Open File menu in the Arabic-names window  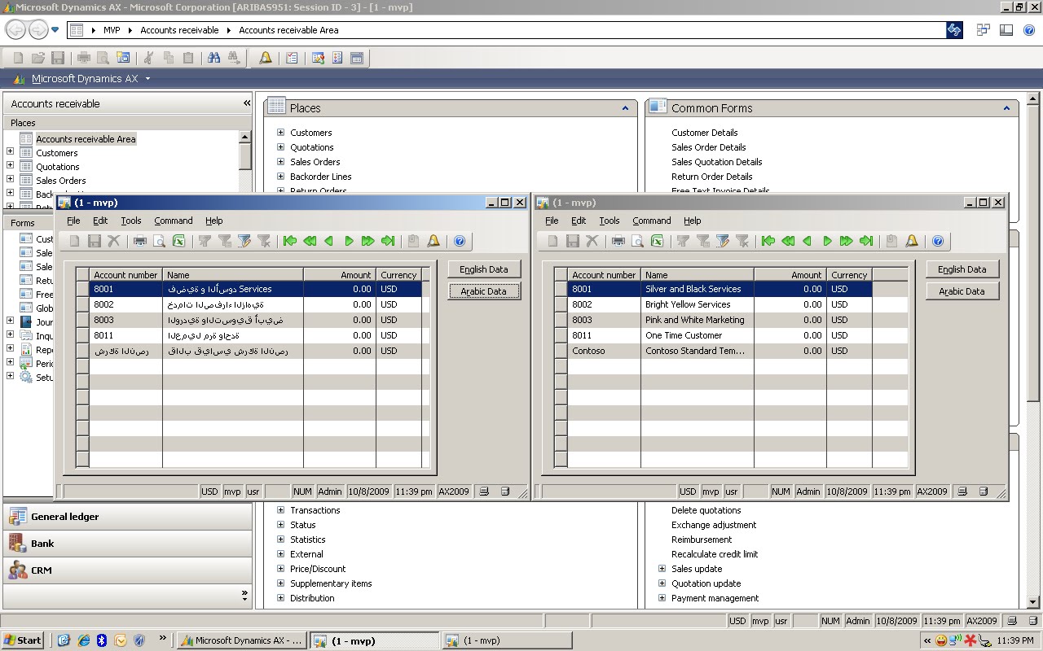tap(73, 221)
